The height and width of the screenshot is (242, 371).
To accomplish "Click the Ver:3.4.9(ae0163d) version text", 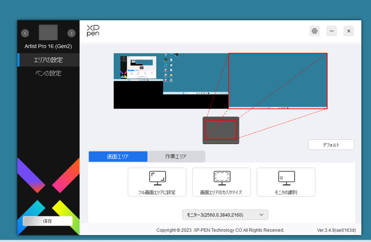I will coord(337,230).
